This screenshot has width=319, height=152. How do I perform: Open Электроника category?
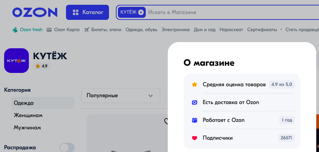tap(175, 30)
